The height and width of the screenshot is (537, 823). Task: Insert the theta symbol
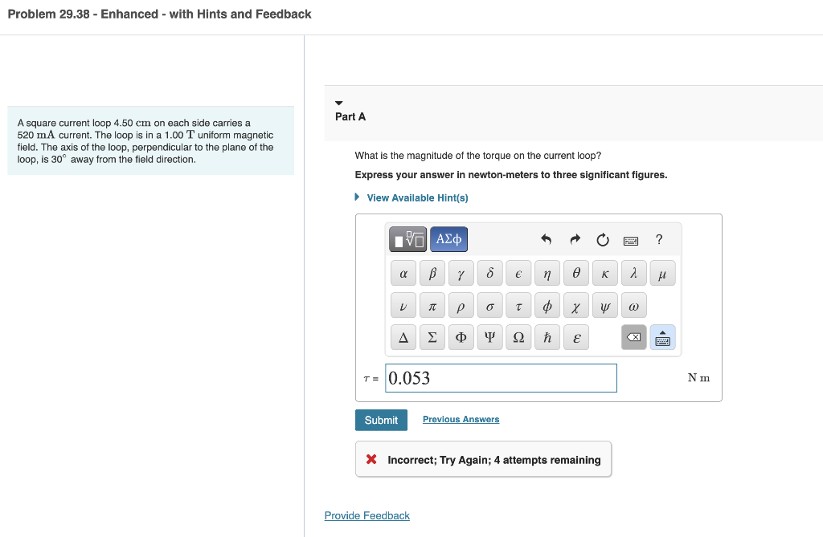click(x=576, y=274)
